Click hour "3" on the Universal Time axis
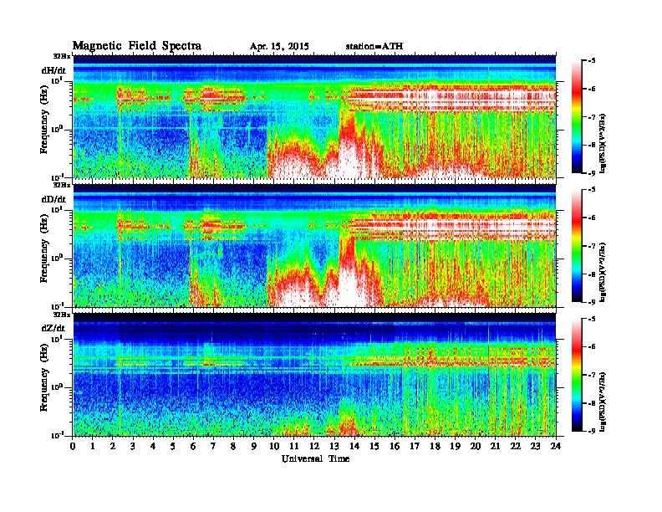The height and width of the screenshot is (512, 662). (x=133, y=447)
